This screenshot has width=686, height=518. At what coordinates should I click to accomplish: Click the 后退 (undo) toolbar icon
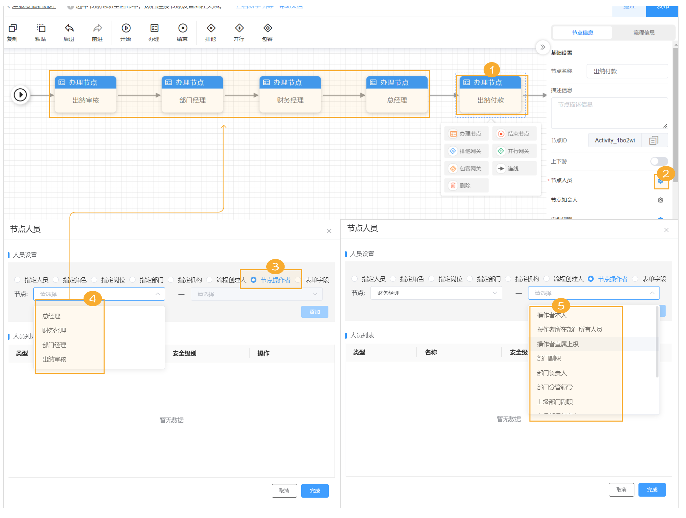pos(69,28)
